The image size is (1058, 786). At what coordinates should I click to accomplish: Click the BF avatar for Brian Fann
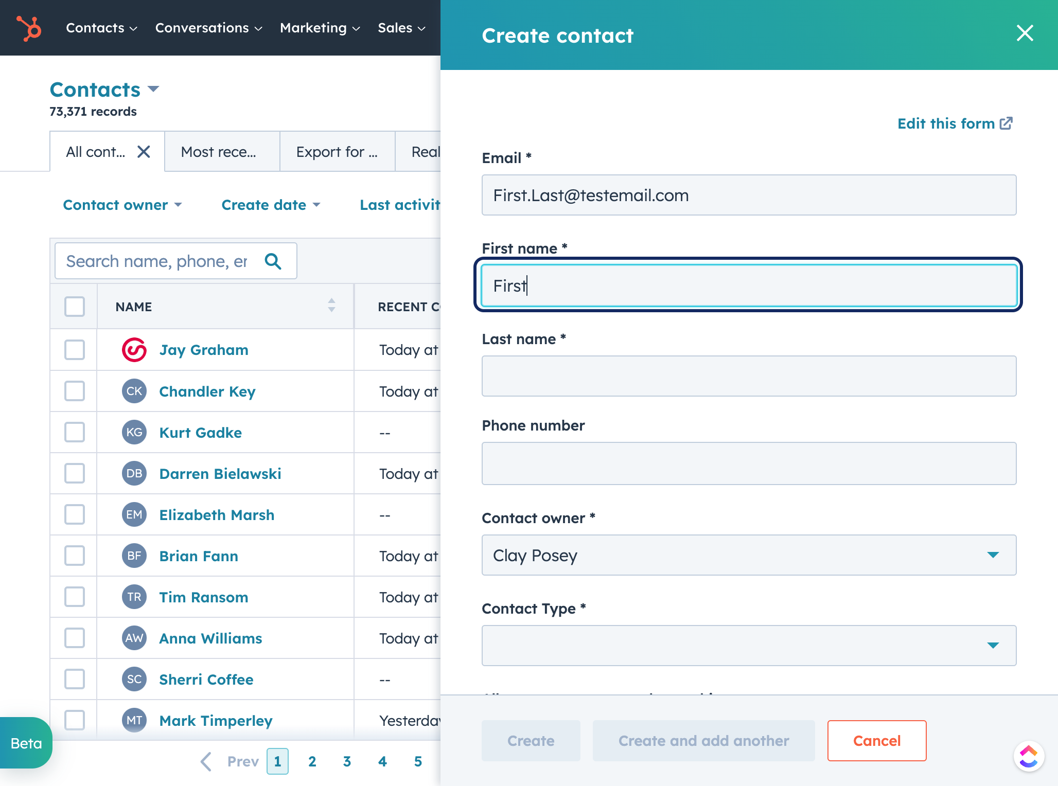tap(134, 556)
